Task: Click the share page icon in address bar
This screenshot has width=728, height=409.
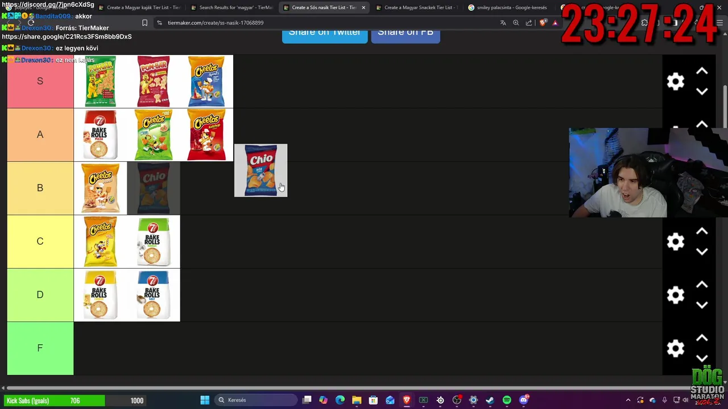Action: pos(529,23)
